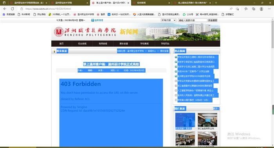Screen dimensions: 274x148
Task: Click the 新闻中心 breadcrumb link
Action: [x=152, y=51]
